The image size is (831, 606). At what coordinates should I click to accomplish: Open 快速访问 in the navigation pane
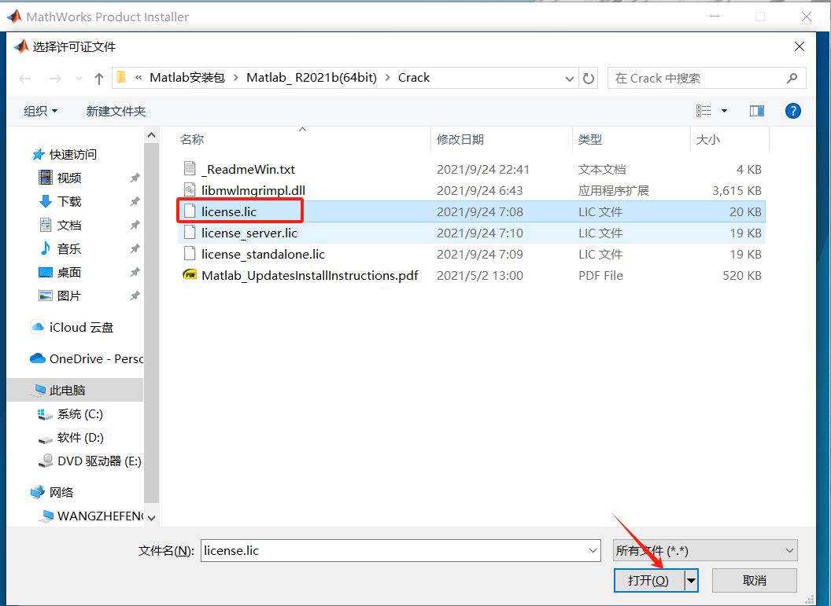(72, 155)
